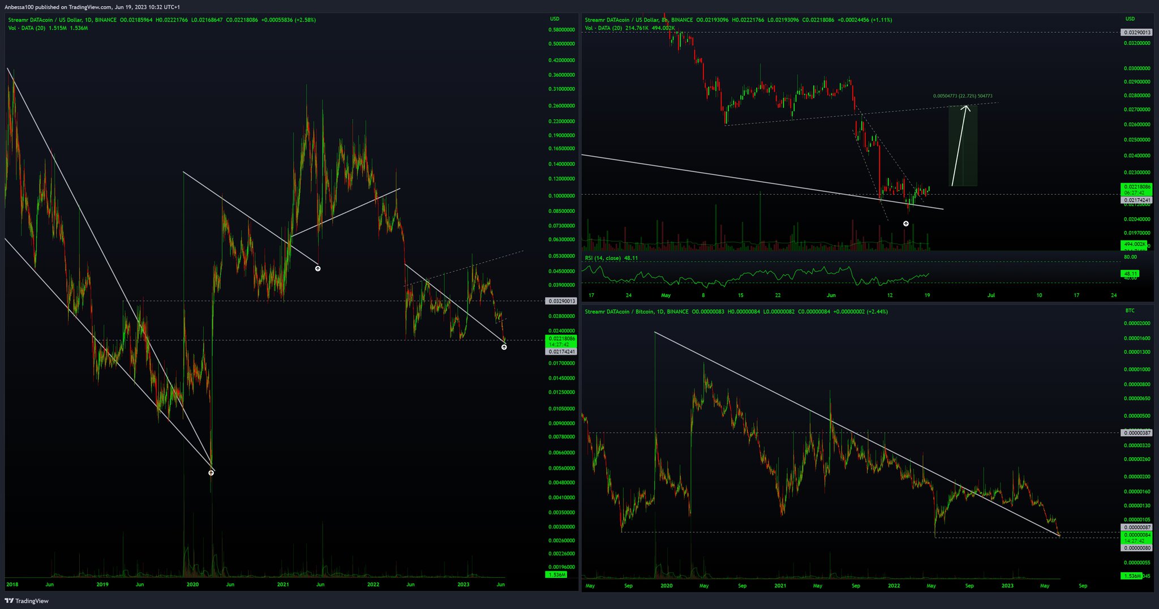Click the 2018 label on the 1D USD time axis

click(x=11, y=585)
